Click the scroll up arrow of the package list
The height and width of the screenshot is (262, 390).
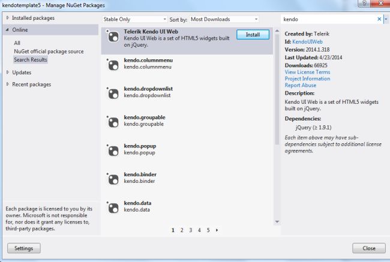tap(277, 31)
